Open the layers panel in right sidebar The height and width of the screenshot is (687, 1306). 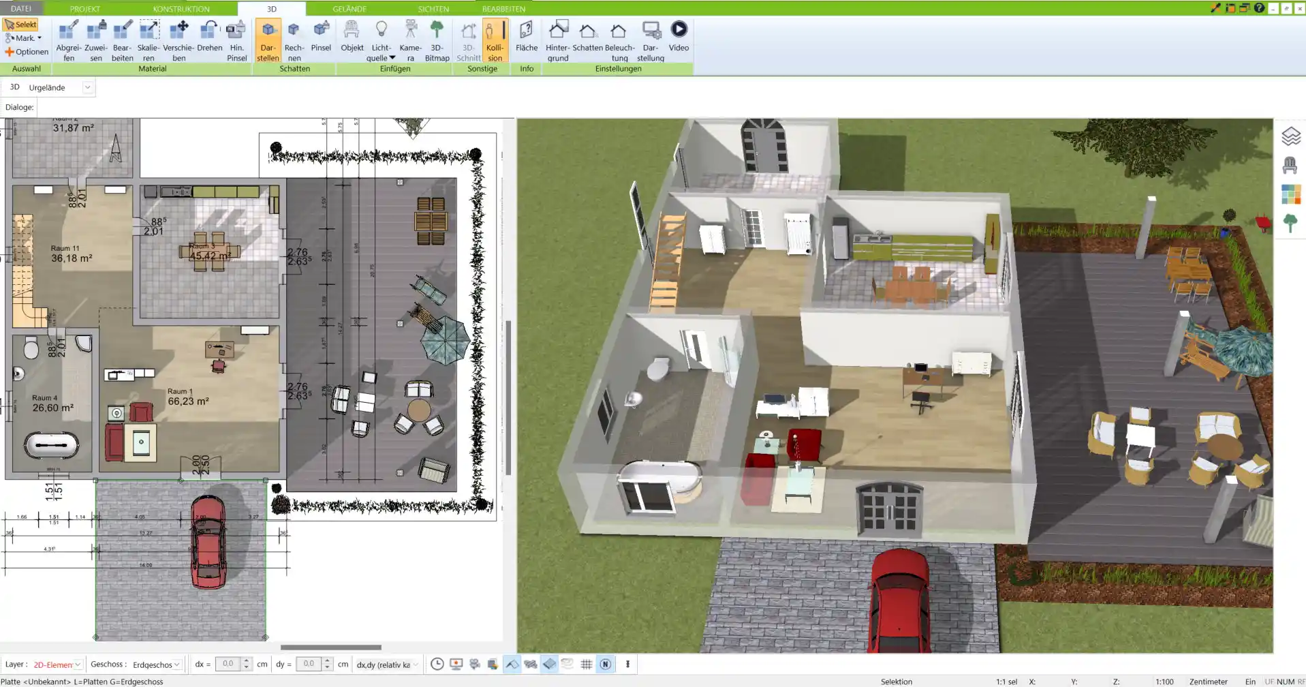point(1291,136)
